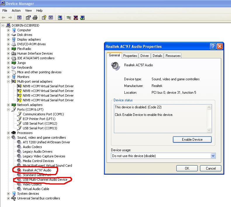Screen dimensions: 231x207
Task: Select USB Multi-Channel Audio Device entry
Action: (45, 180)
